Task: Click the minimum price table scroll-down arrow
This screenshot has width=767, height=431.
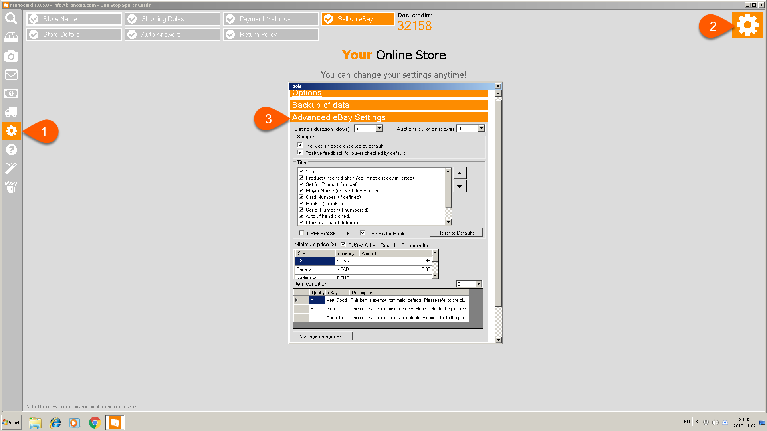Action: [435, 275]
